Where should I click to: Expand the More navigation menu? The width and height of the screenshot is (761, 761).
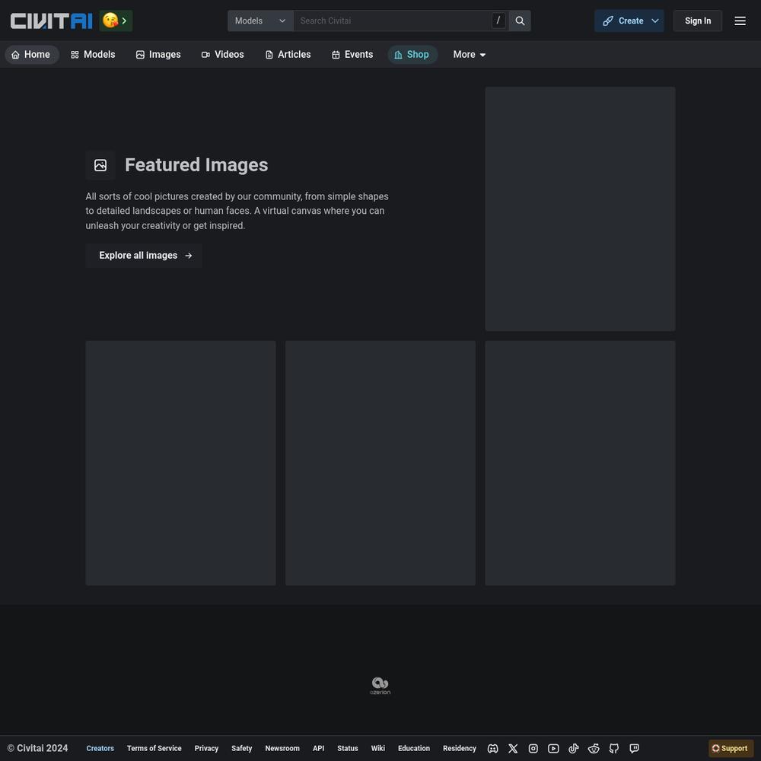470,54
